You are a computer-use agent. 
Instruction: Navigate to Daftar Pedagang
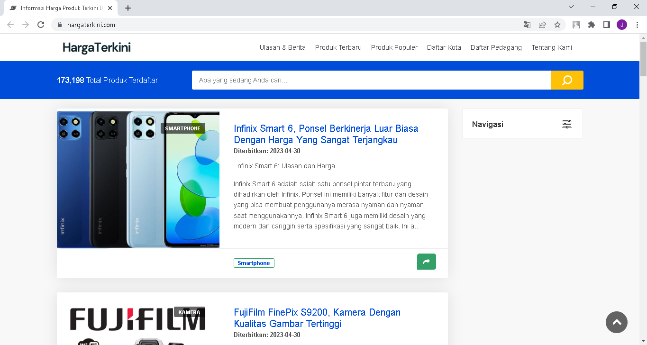click(496, 47)
